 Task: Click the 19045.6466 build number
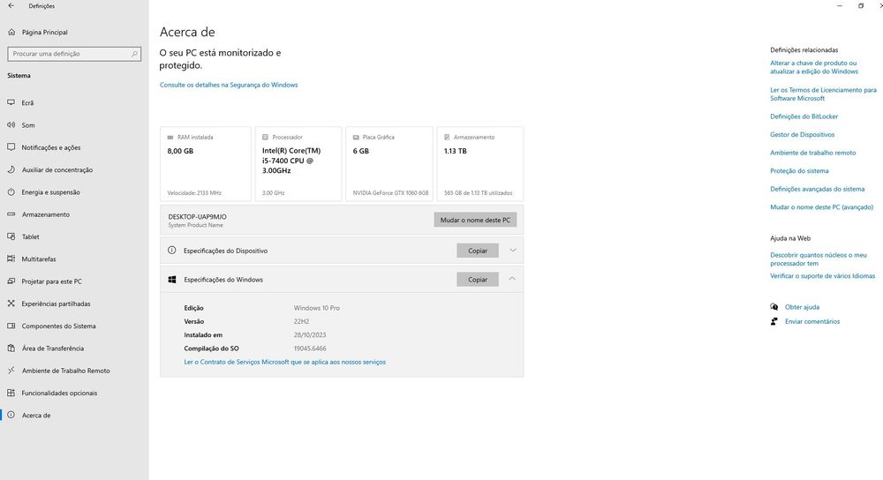pos(310,349)
